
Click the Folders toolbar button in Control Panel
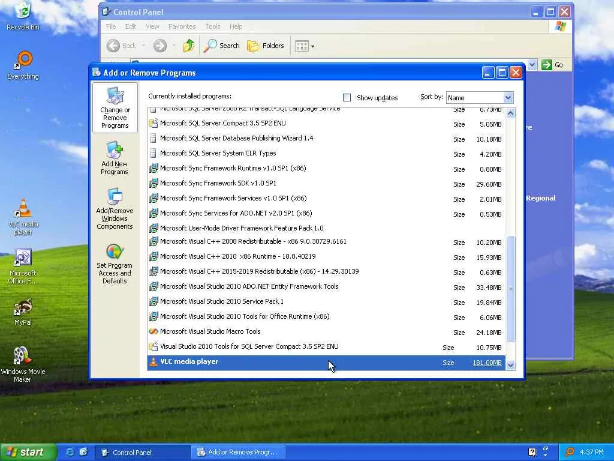[266, 46]
